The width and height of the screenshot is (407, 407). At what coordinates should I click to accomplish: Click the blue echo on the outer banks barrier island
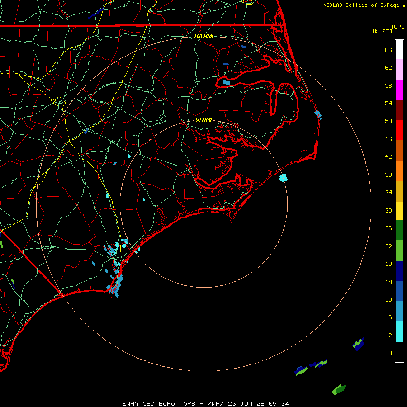(318, 114)
